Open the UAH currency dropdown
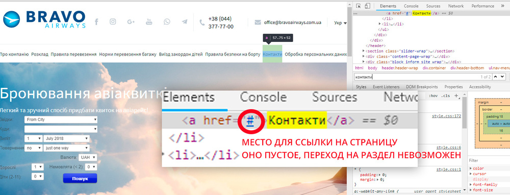 tap(88, 158)
